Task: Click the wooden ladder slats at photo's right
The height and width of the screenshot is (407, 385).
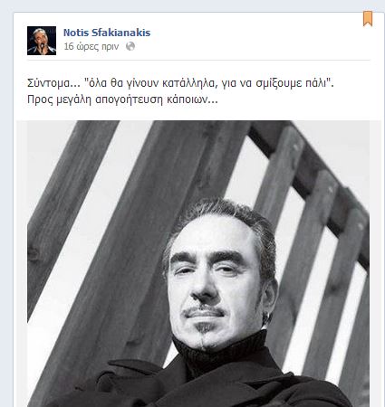Action: click(x=320, y=241)
